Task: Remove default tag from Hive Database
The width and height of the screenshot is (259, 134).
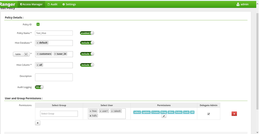Action: click(38, 43)
